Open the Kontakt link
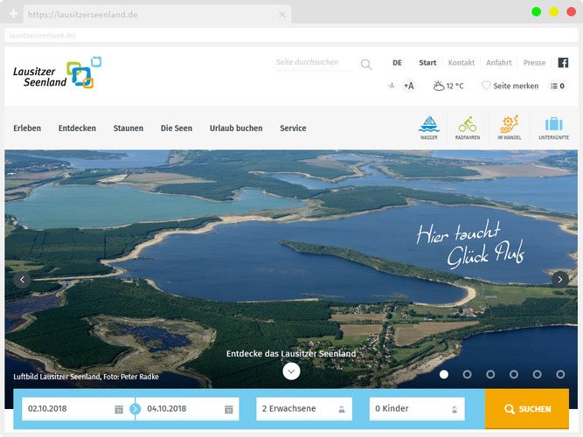Screen dimensions: 583x437 [x=461, y=63]
